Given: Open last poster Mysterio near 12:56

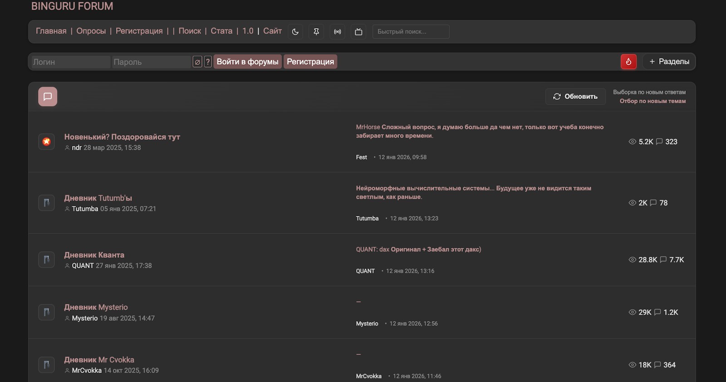Looking at the screenshot, I should pyautogui.click(x=367, y=323).
